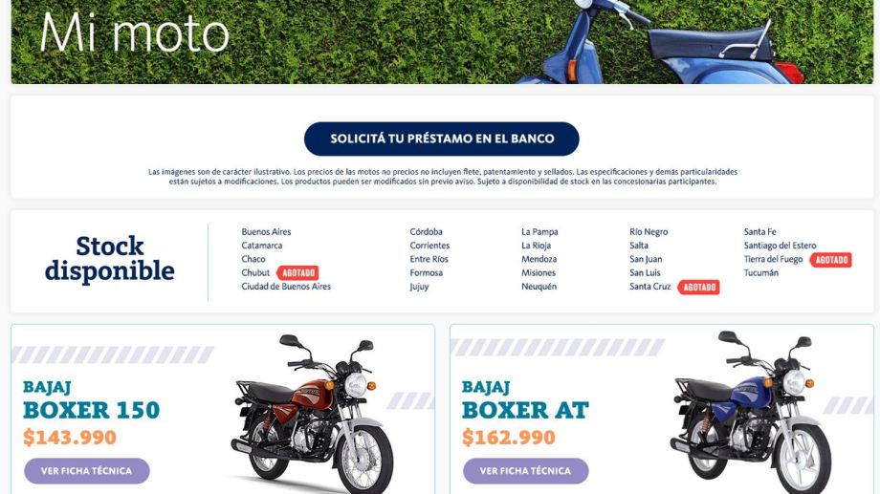Open Ciudad de Buenos Aires stock

point(286,286)
